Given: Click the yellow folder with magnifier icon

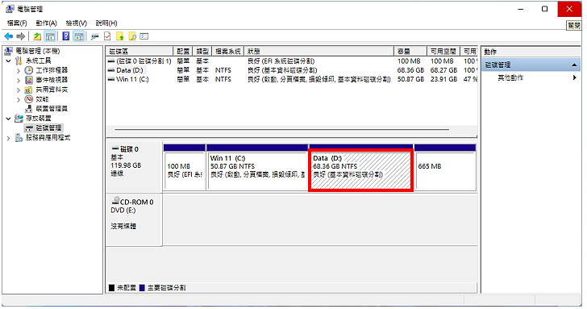Looking at the screenshot, I should tap(132, 36).
